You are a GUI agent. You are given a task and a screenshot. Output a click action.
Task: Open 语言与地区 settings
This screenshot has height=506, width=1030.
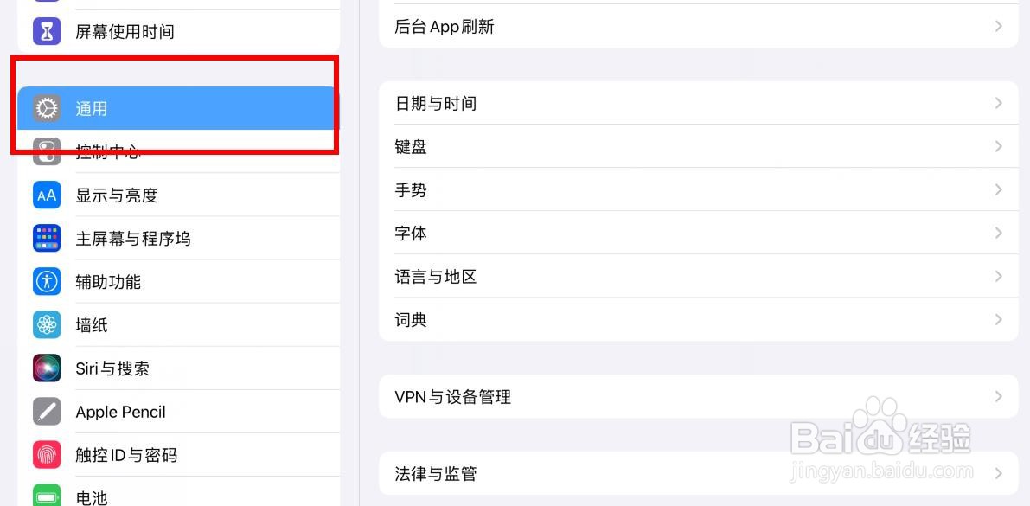click(x=699, y=277)
